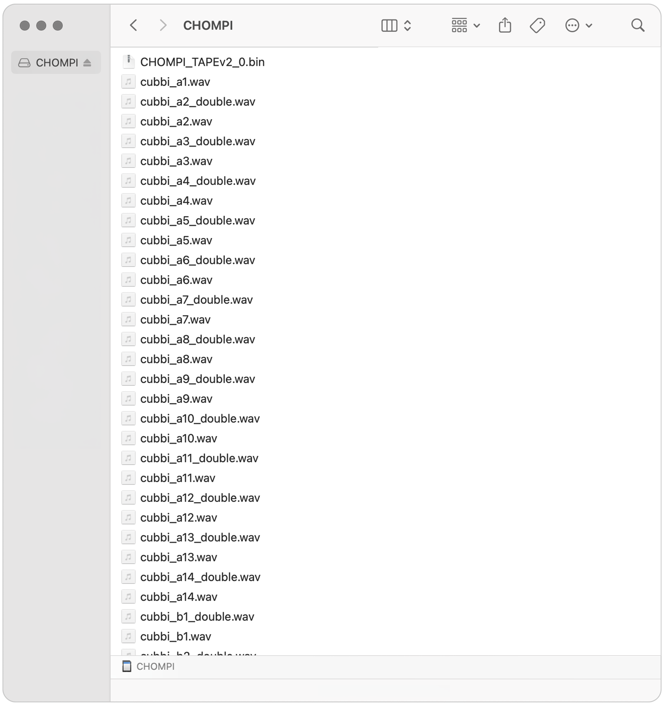Screen dimensions: 664x704
Task: Select cubbi_a5_double.wav in the list
Action: tap(197, 221)
